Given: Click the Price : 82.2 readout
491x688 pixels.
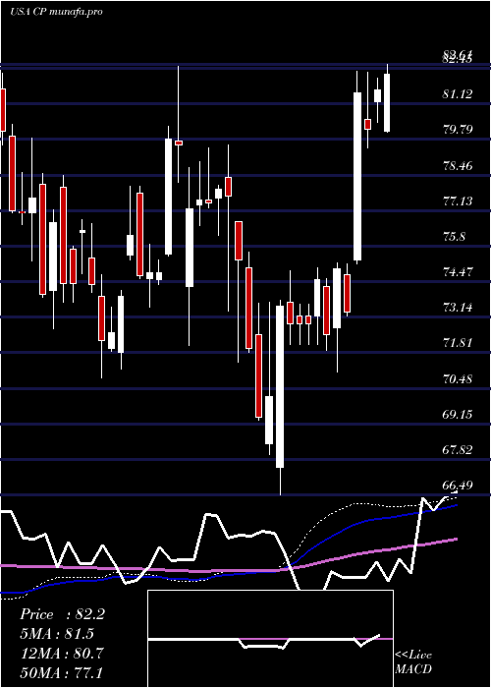Looking at the screenshot, I should (x=62, y=614).
